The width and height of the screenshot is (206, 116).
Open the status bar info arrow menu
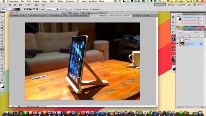[46, 106]
